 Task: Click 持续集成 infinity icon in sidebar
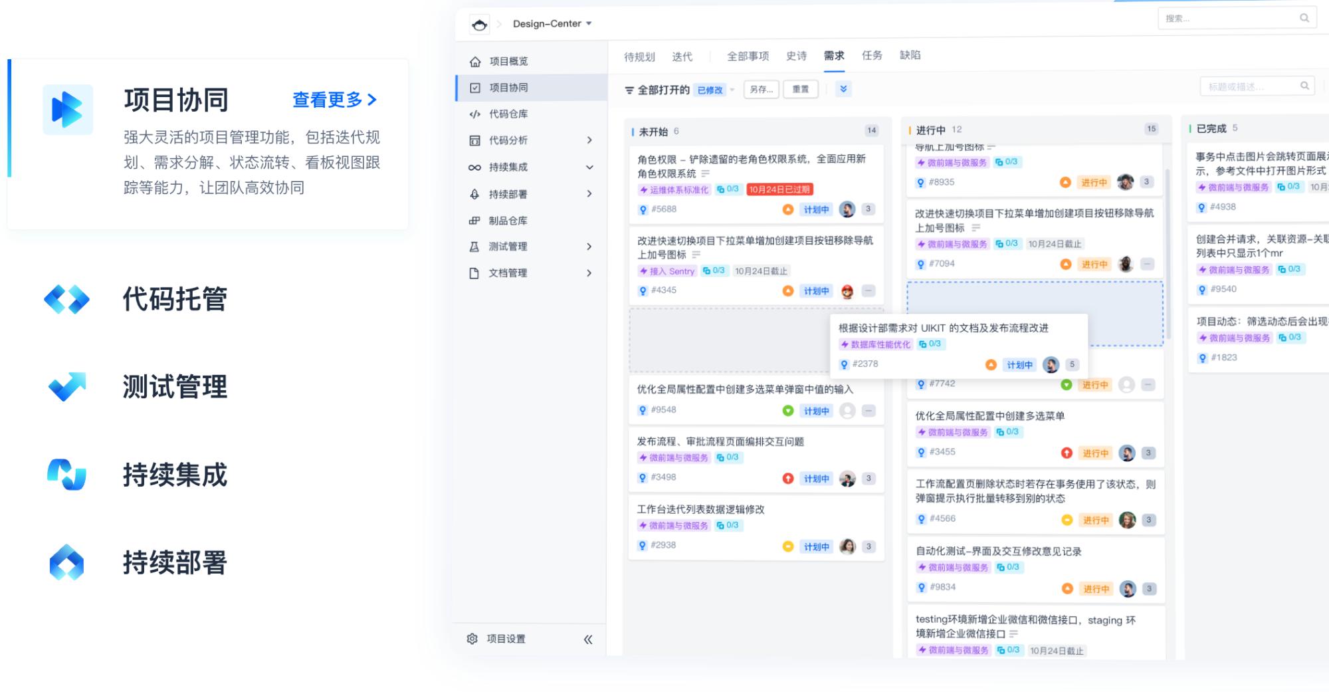tap(474, 168)
